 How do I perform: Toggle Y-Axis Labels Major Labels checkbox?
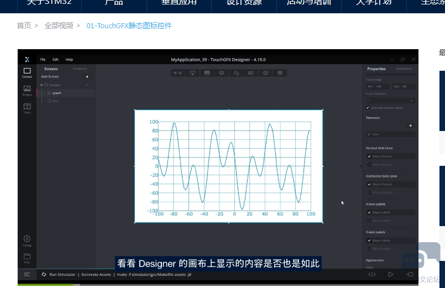tap(369, 240)
